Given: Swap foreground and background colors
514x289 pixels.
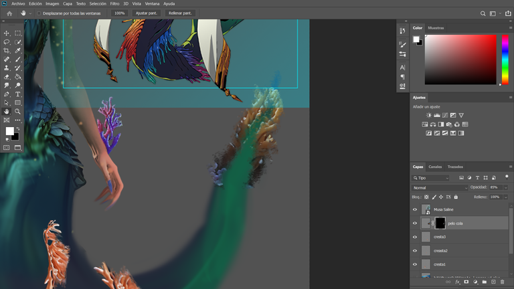Looking at the screenshot, I should tap(18, 128).
